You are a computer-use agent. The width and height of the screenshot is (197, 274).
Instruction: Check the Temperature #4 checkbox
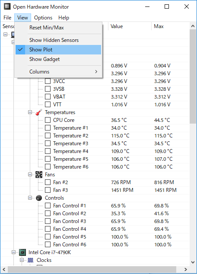[48, 151]
